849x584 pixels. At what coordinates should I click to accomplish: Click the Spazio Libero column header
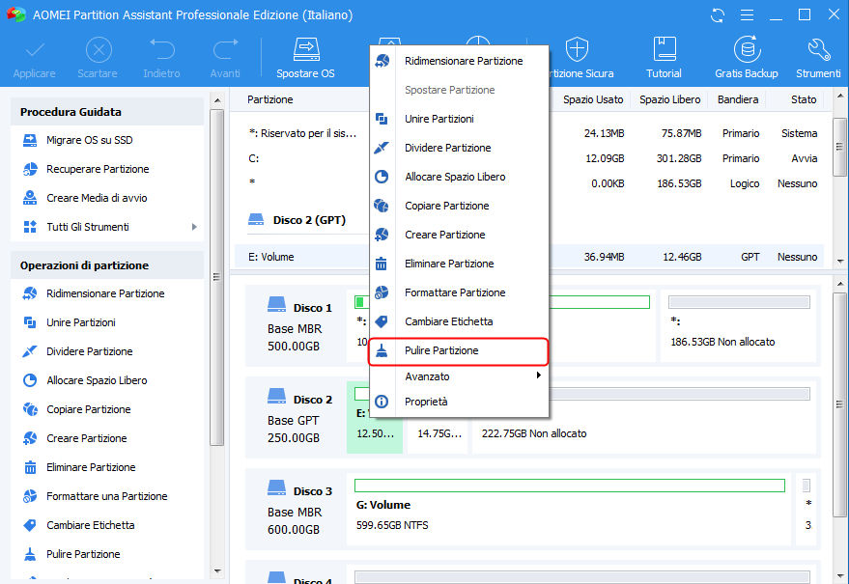[667, 99]
